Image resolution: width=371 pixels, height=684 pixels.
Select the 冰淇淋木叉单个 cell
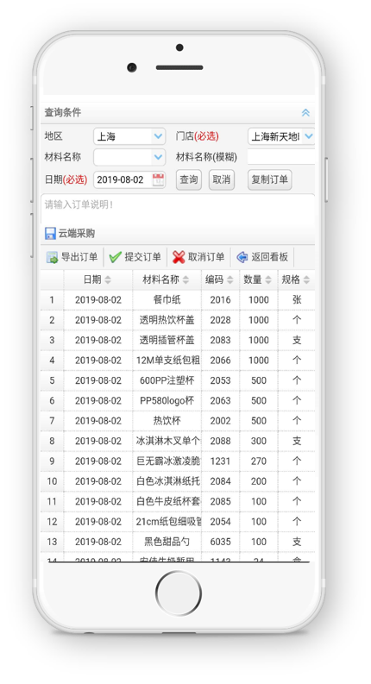coord(167,441)
